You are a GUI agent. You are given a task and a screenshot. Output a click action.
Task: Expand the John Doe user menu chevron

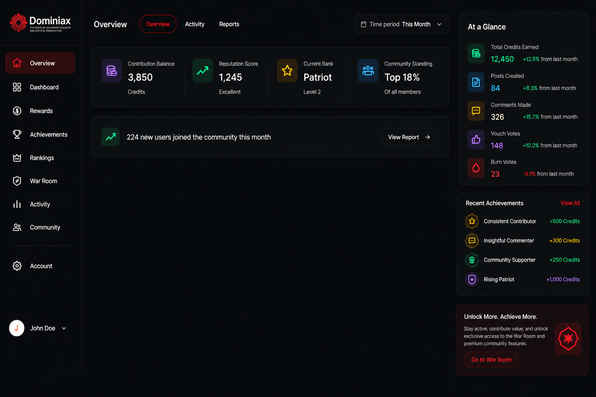pos(64,328)
